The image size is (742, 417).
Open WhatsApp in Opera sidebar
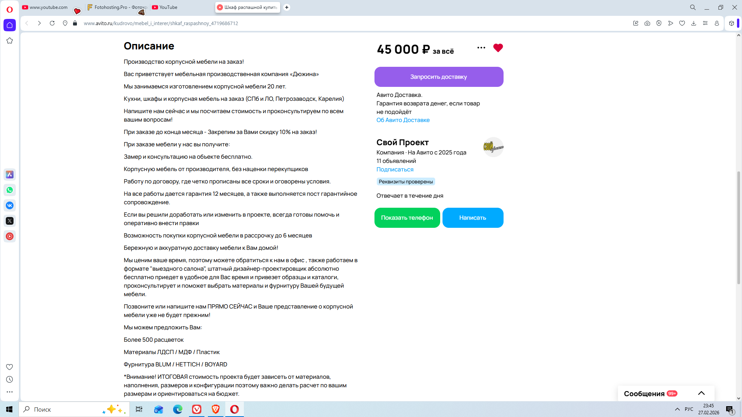(10, 190)
